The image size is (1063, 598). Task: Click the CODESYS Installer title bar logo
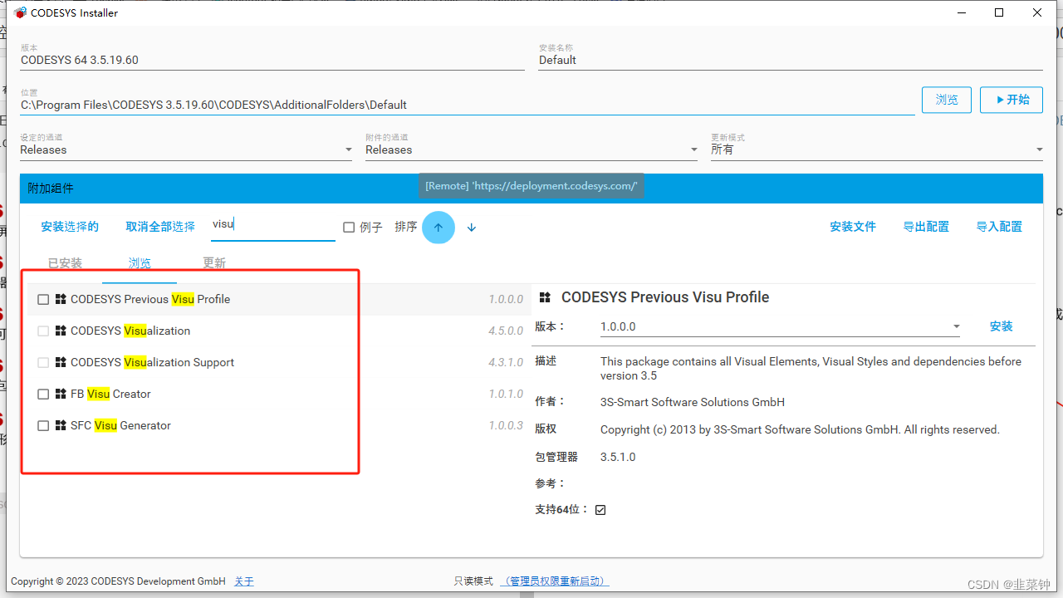coord(20,12)
